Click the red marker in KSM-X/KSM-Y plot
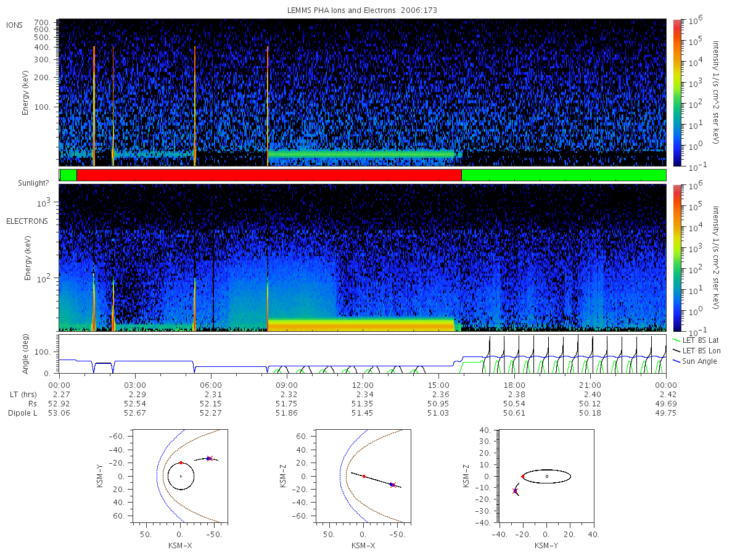Screen dimensions: 740x555 click(181, 462)
